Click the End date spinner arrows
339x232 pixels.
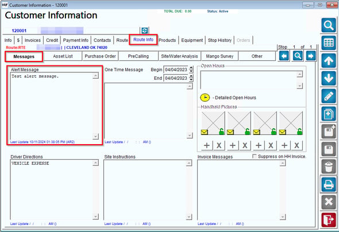pyautogui.click(x=191, y=78)
